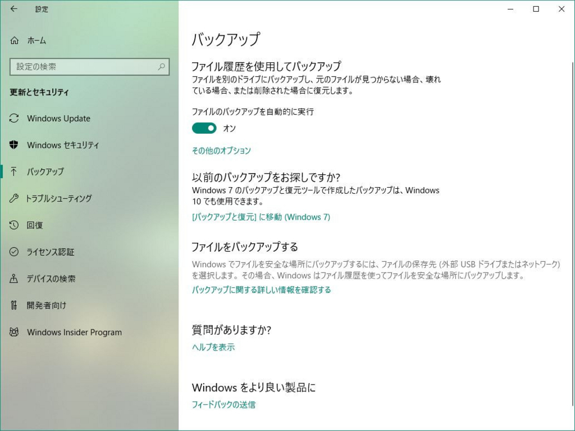The height and width of the screenshot is (431, 575).
Task: Click the Home house icon
Action: [x=14, y=40]
